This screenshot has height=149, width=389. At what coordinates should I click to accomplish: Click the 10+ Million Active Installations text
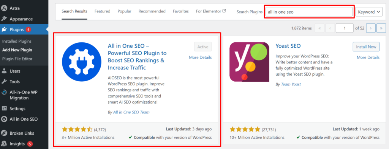(257, 137)
